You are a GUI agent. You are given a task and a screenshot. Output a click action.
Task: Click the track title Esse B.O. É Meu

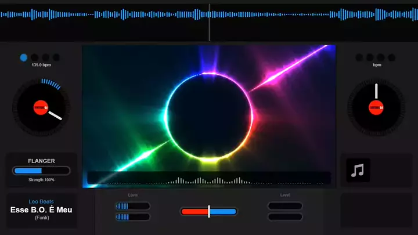point(41,209)
